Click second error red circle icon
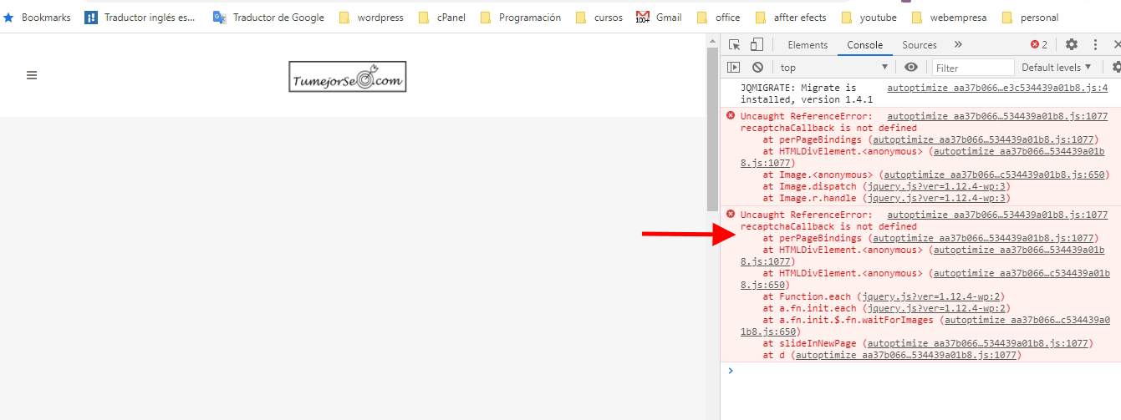 pos(731,215)
